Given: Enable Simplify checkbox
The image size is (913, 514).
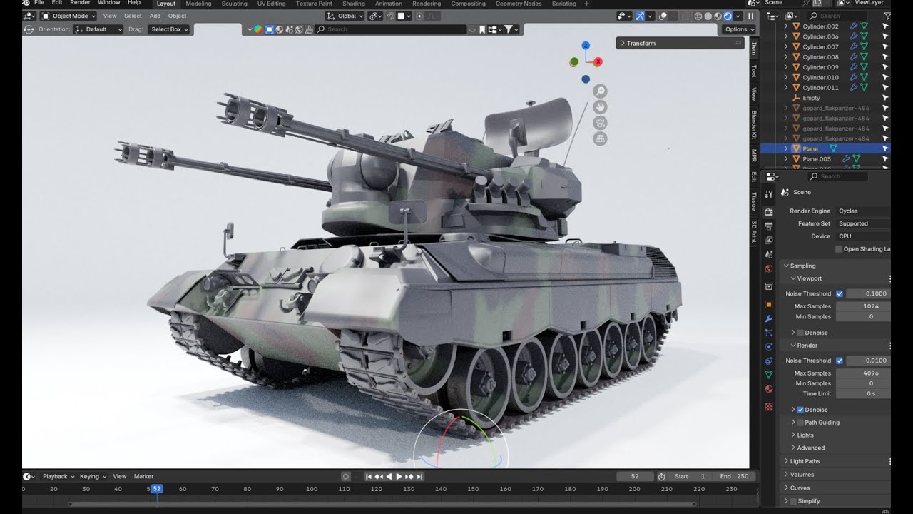Looking at the screenshot, I should click(793, 501).
